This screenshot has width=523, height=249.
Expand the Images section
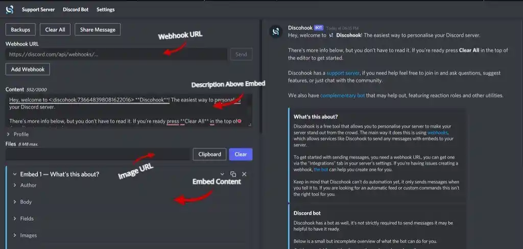pyautogui.click(x=25, y=235)
